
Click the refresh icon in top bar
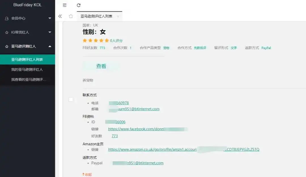(x=79, y=5)
